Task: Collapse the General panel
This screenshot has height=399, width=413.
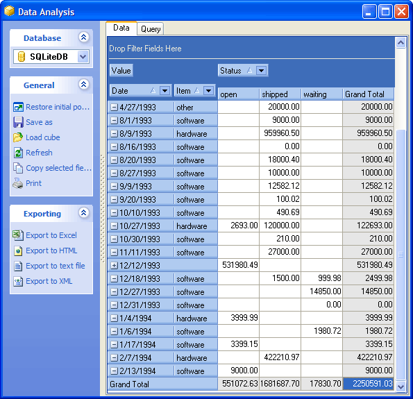Action: click(83, 84)
